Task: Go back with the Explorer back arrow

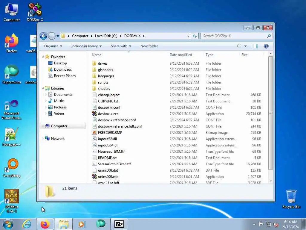Action: coord(43,36)
